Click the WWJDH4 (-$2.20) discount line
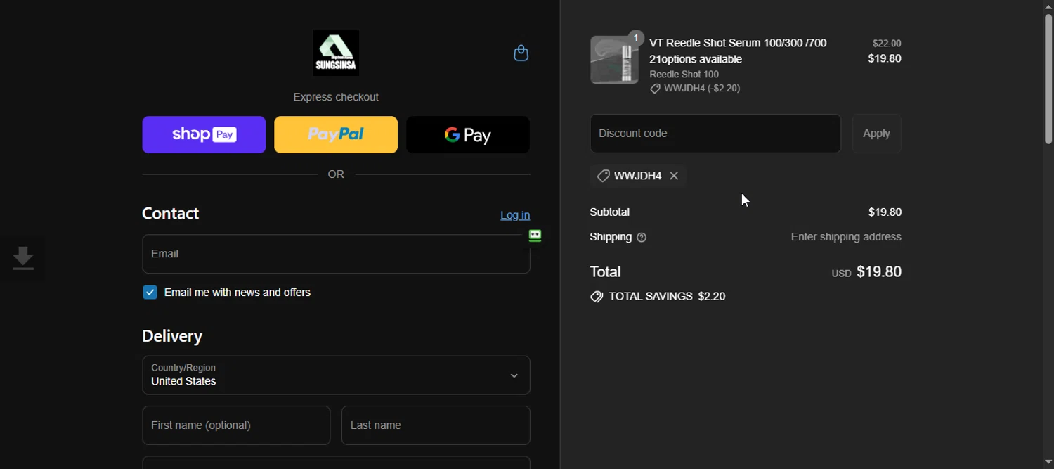1054x469 pixels. point(695,89)
